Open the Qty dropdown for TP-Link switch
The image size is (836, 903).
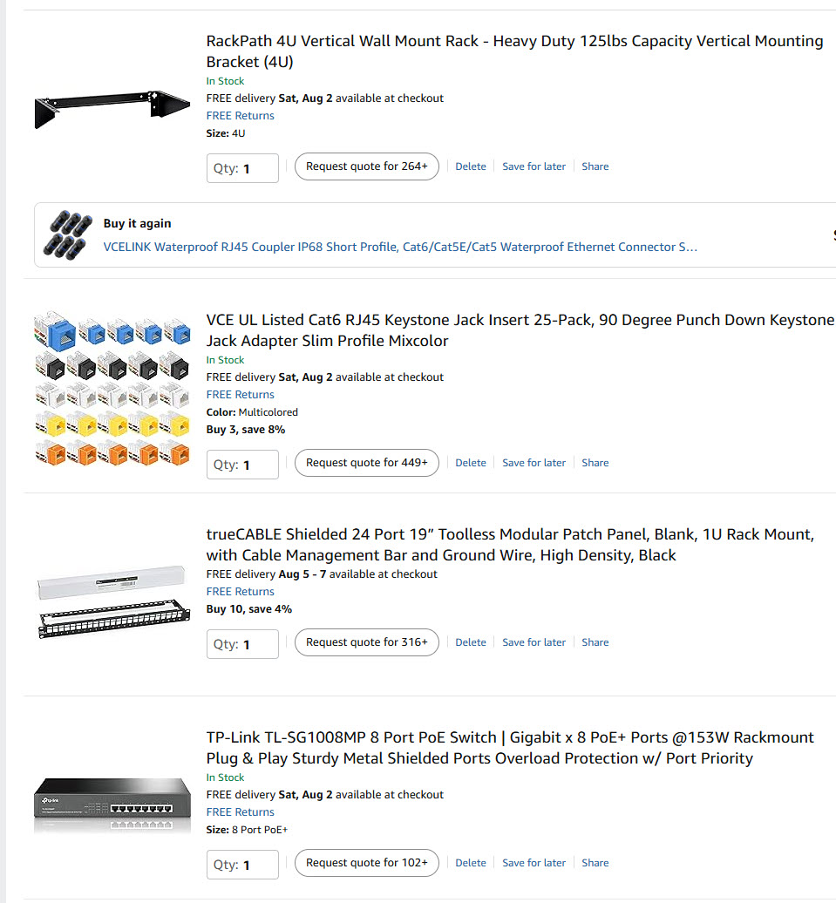242,865
